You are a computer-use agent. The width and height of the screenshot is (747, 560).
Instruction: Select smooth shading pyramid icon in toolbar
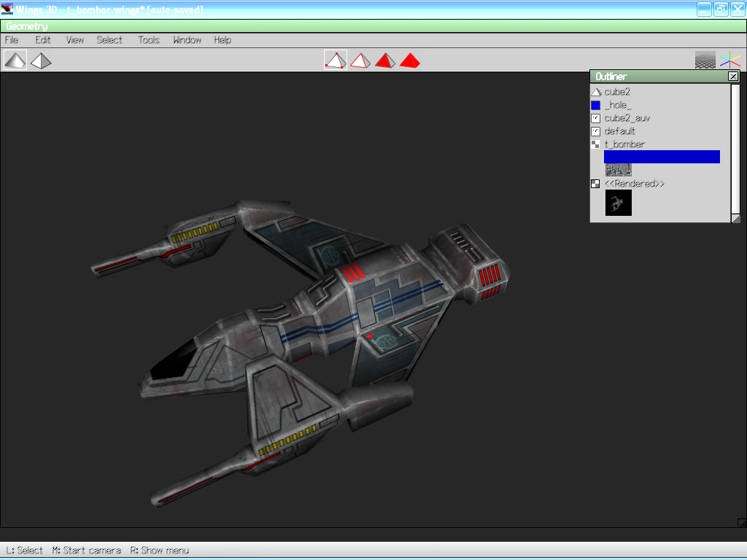pos(15,61)
